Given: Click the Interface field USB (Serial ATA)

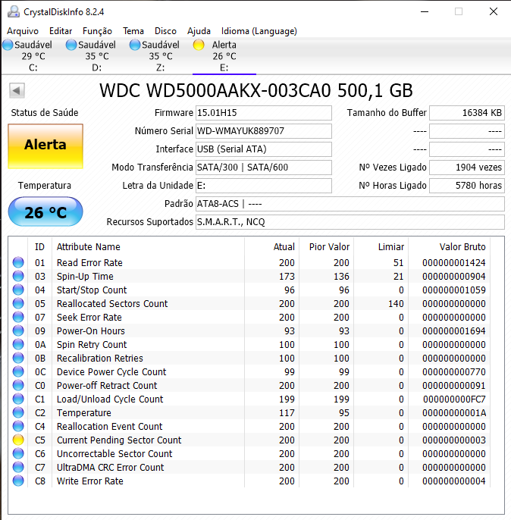Looking at the screenshot, I should (x=264, y=149).
